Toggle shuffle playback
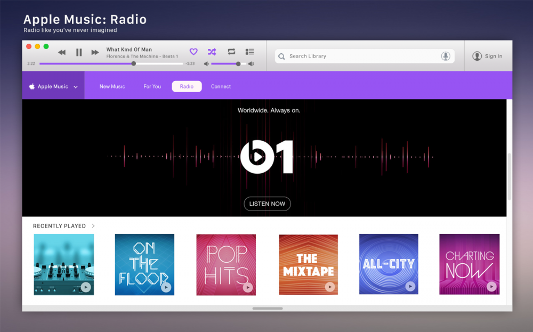533x332 pixels. pyautogui.click(x=212, y=52)
